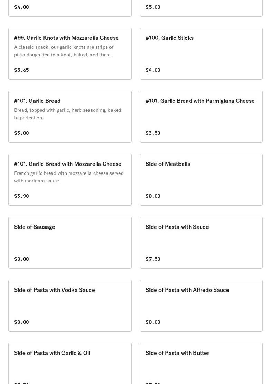Click the French garlic bread marinara description

(x=69, y=177)
